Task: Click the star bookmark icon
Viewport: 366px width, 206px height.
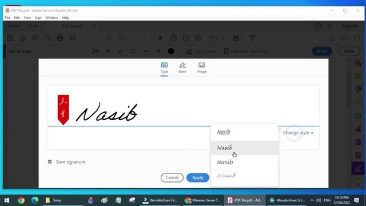Action: (23, 38)
